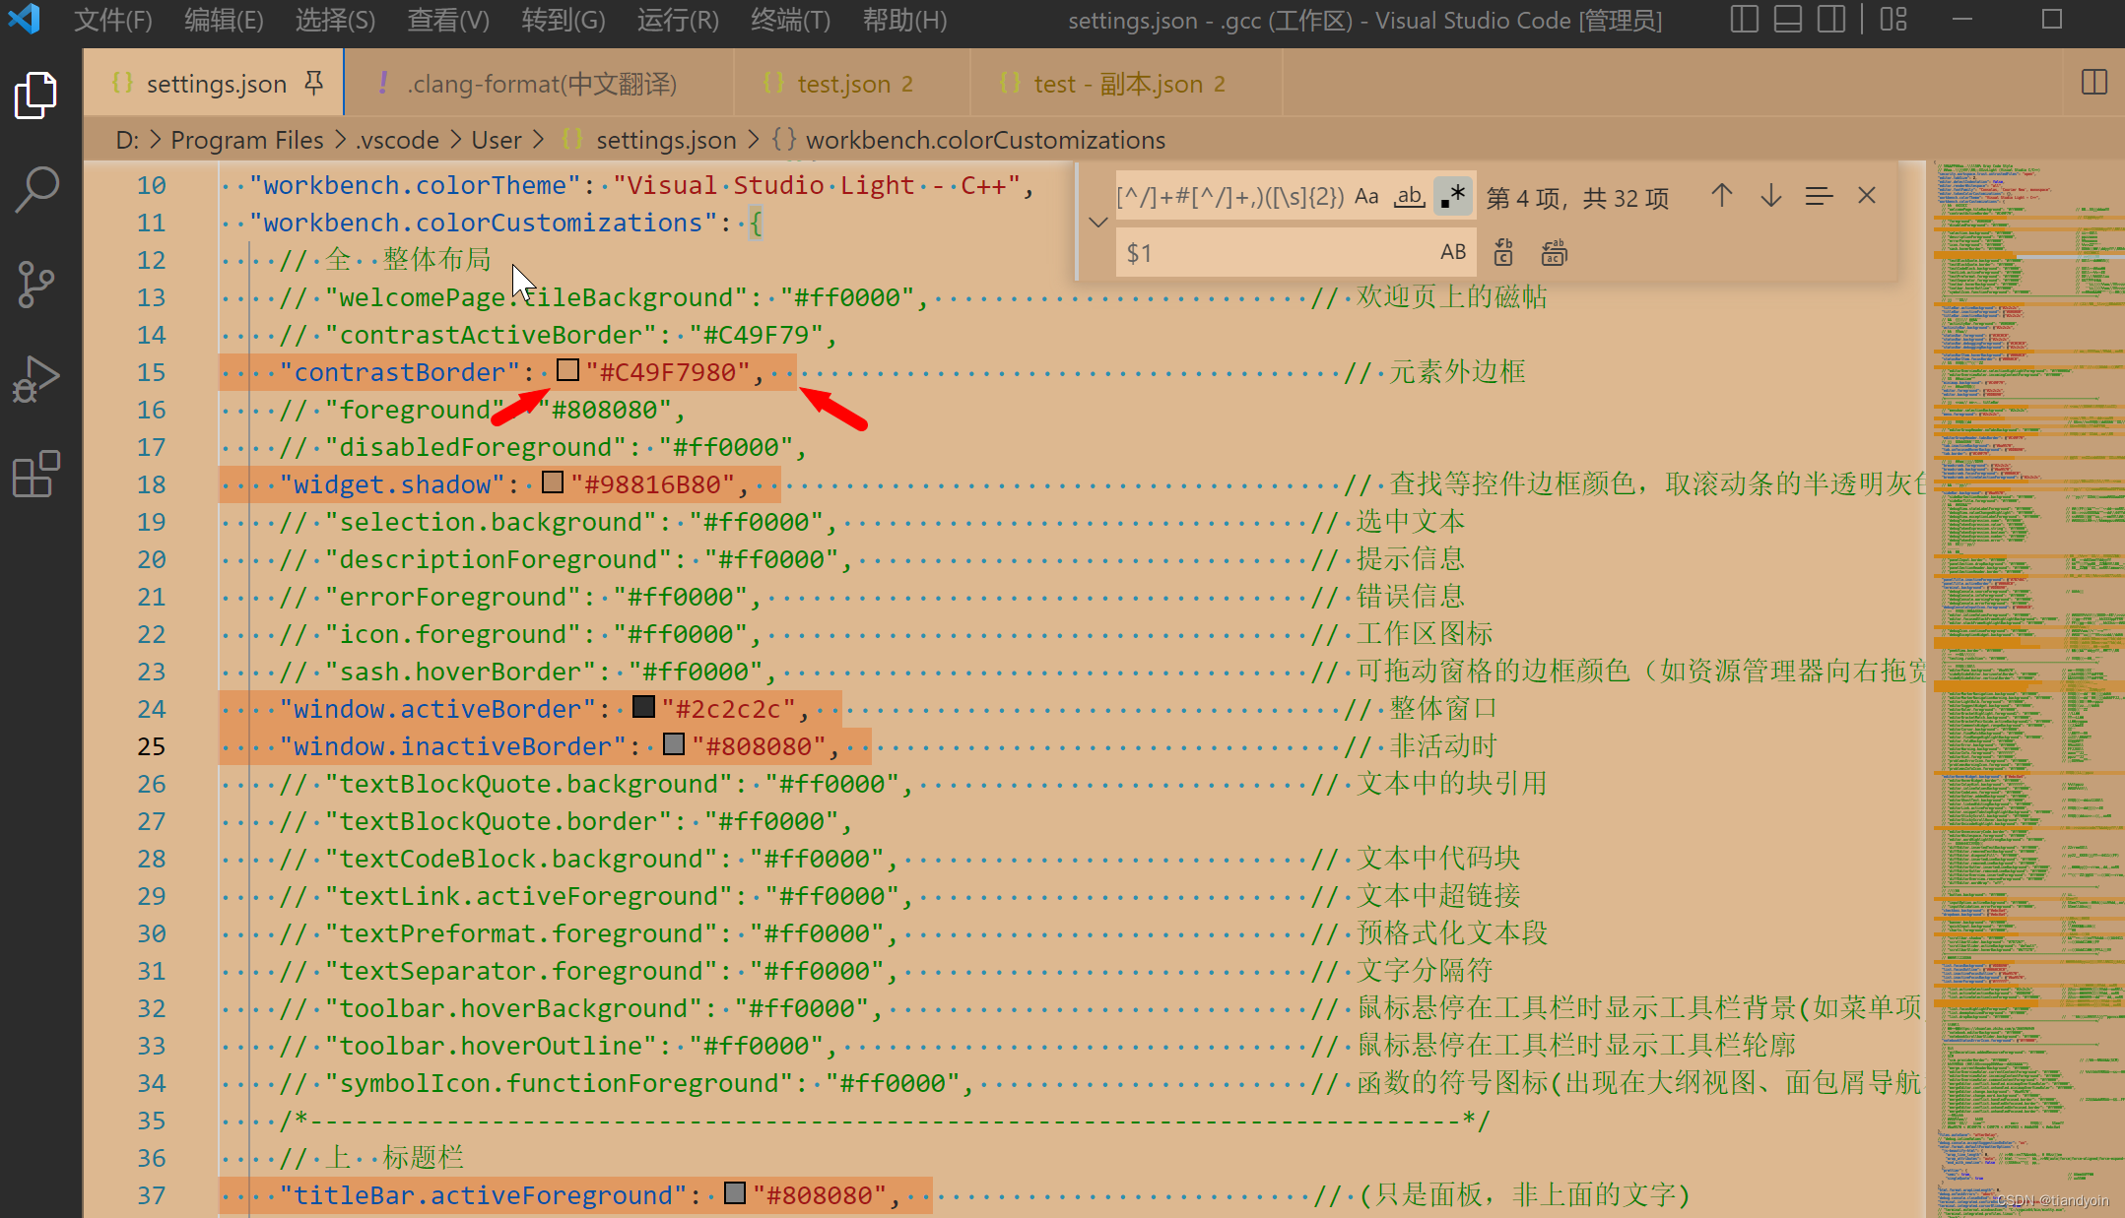
Task: Switch to the test.json tab
Action: (x=853, y=84)
